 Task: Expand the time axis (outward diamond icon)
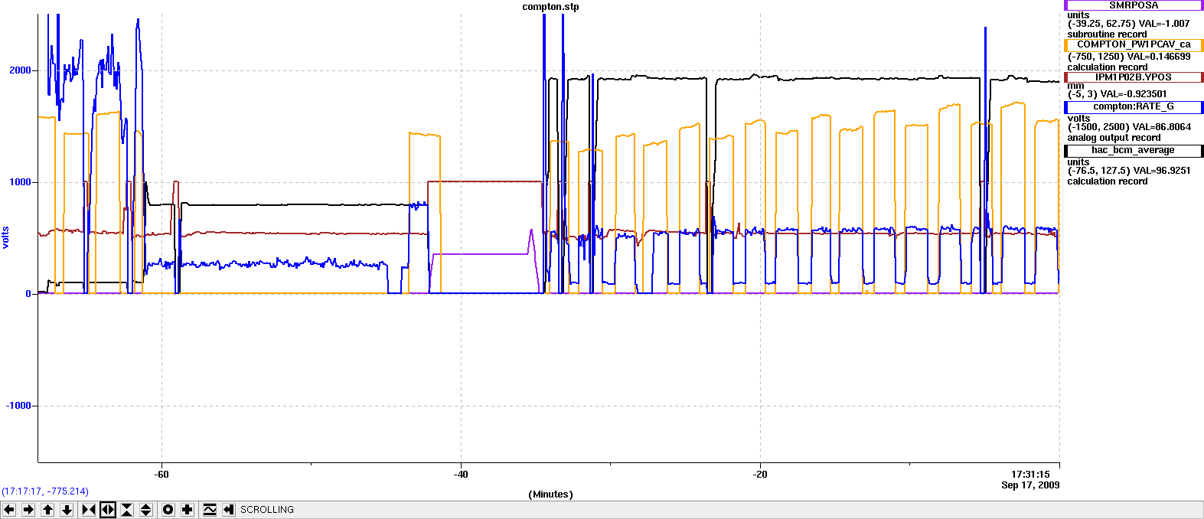click(108, 510)
